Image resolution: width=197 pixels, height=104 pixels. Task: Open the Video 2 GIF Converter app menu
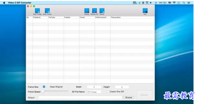tap(20, 3)
